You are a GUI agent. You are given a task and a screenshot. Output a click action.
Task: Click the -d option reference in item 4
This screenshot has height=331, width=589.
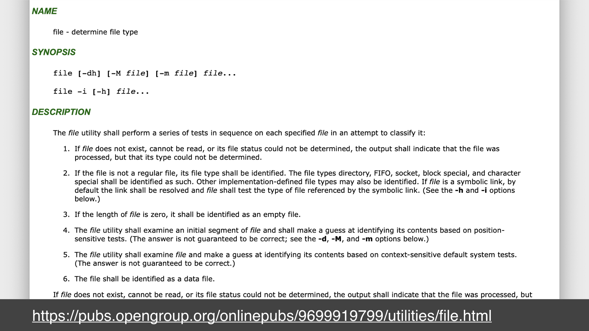(x=322, y=239)
